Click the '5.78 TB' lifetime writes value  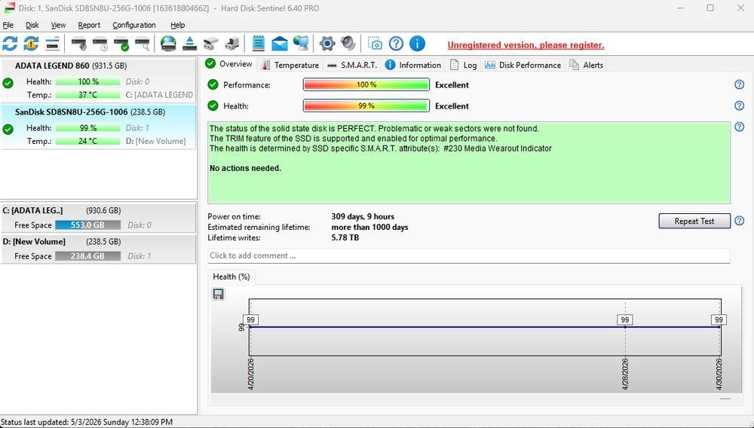[345, 238]
